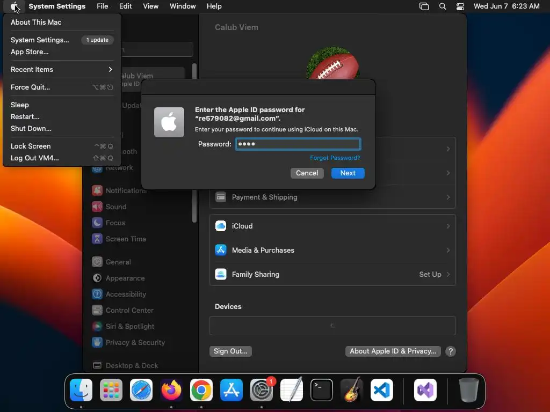This screenshot has height=412, width=550.
Task: Click Cancel in password dialog
Action: [307, 173]
